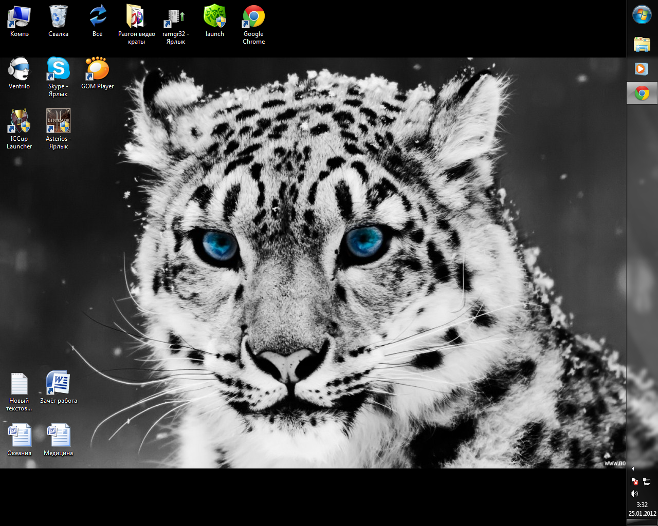Image resolution: width=658 pixels, height=526 pixels.
Task: Select the label Медицина
Action: click(x=58, y=453)
